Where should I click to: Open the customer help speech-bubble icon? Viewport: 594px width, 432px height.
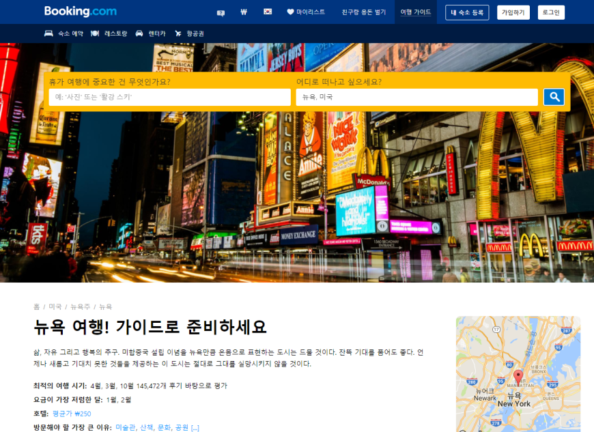click(x=221, y=12)
